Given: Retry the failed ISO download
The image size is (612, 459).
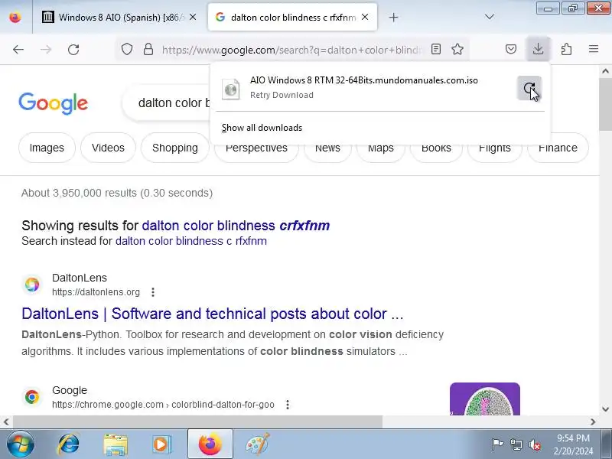Looking at the screenshot, I should pos(529,88).
